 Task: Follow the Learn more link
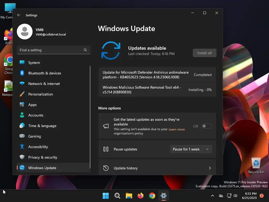click(x=177, y=129)
